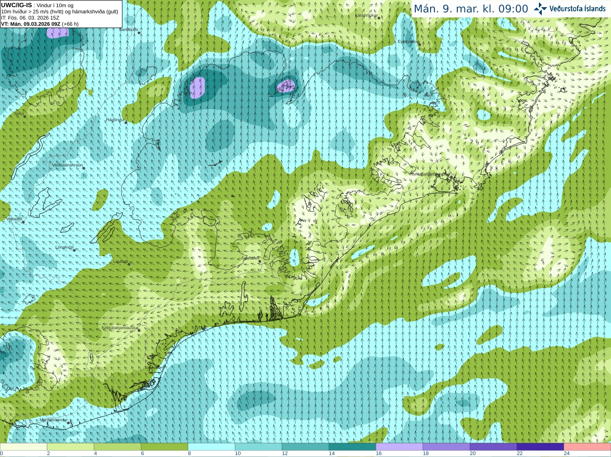Select the 22–24 m/s dark indigo legend swatch
611x457 pixels.
(540, 447)
